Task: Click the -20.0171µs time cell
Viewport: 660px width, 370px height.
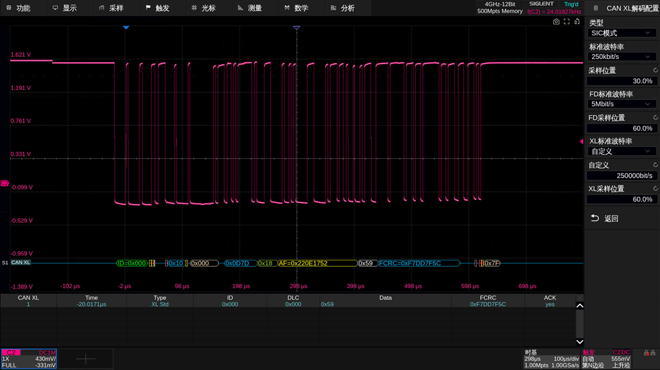Action: 91,304
